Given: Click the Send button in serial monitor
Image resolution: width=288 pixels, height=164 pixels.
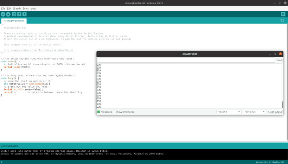Looking at the screenshot, I should click(279, 60).
